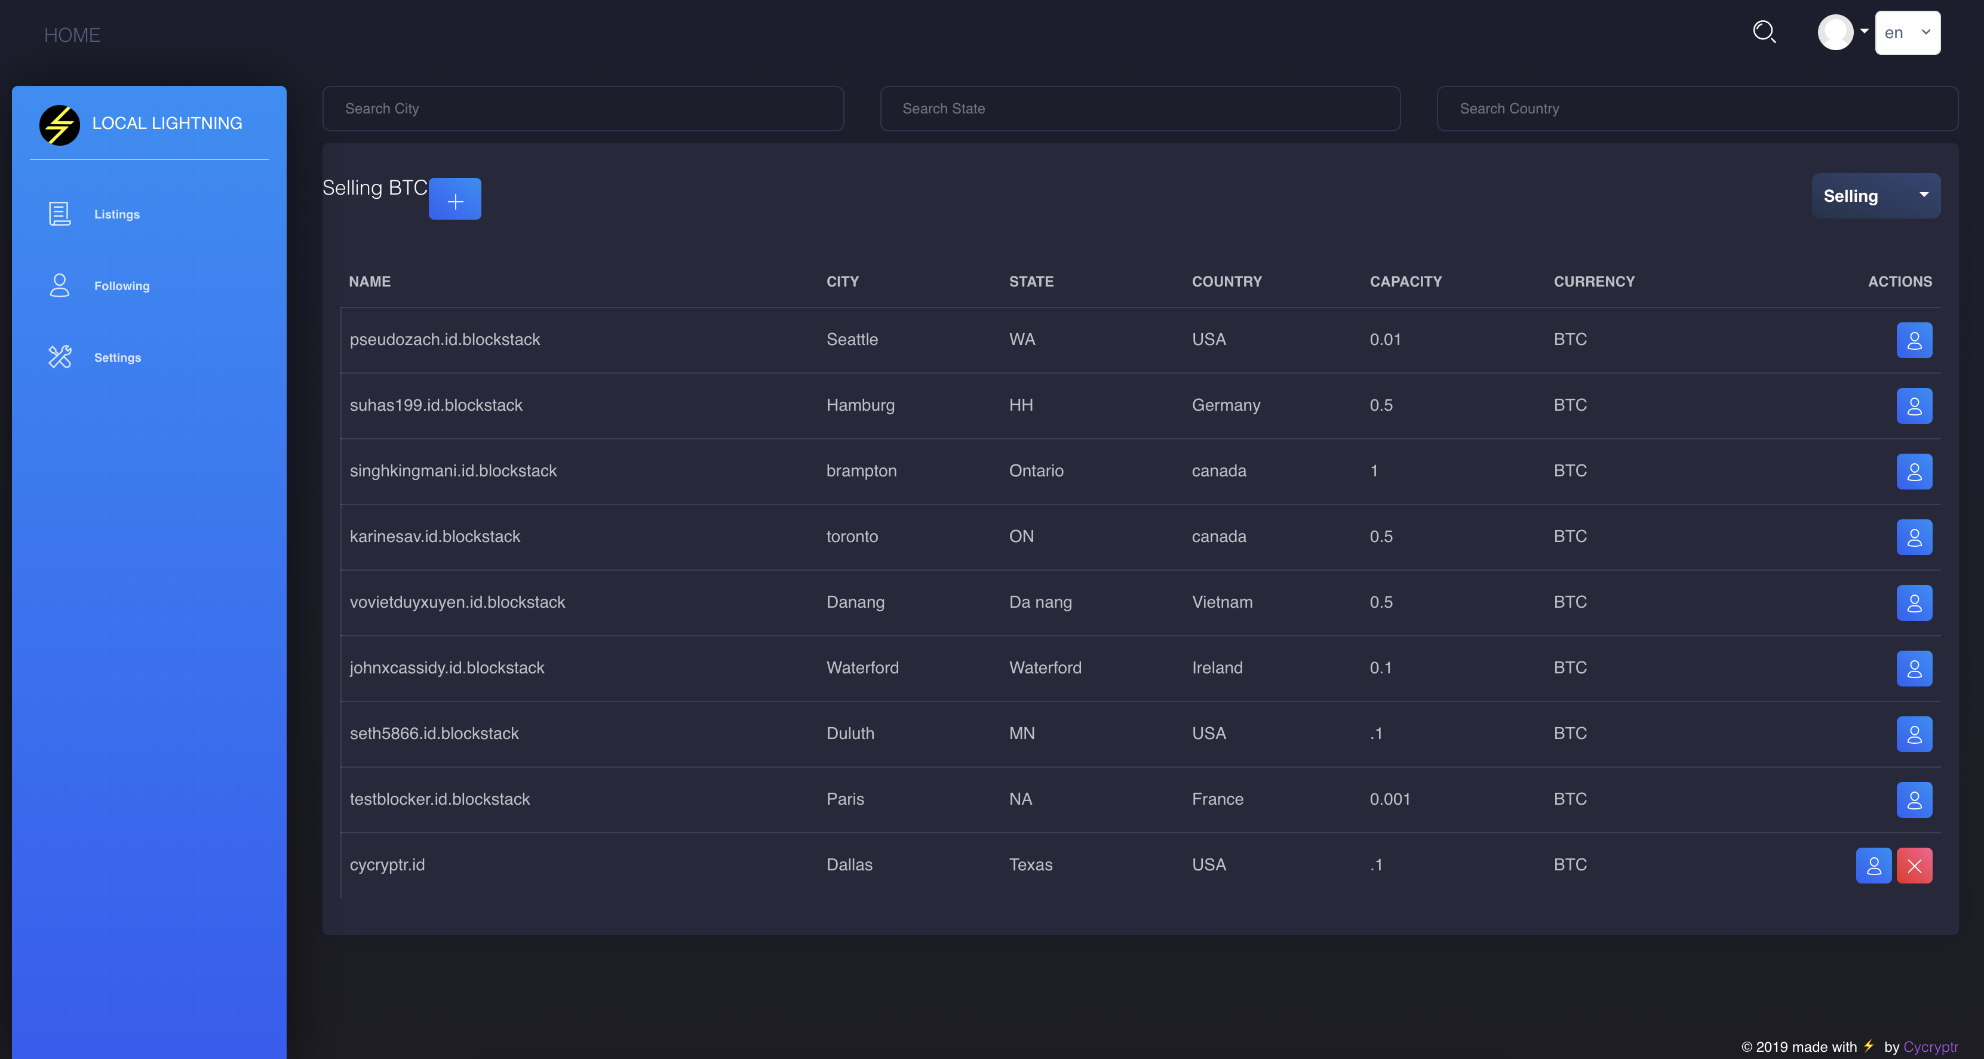Select the Listings icon in the sidebar
The image size is (1984, 1059).
coord(59,214)
